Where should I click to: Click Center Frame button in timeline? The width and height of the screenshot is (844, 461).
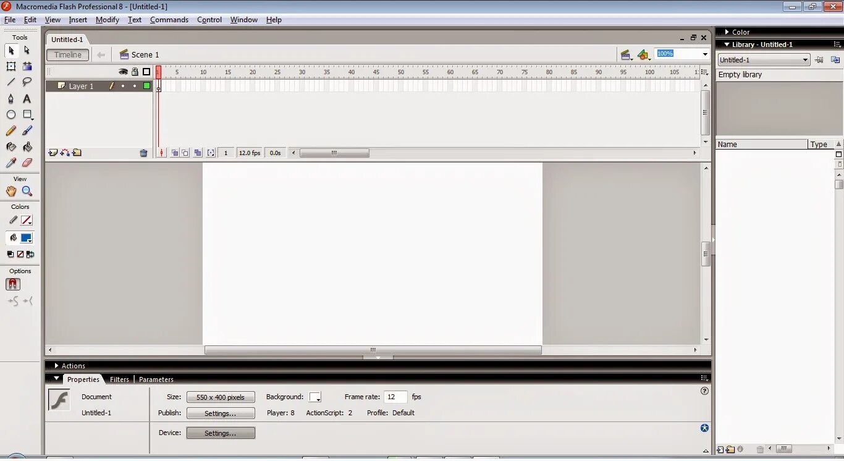pos(162,153)
